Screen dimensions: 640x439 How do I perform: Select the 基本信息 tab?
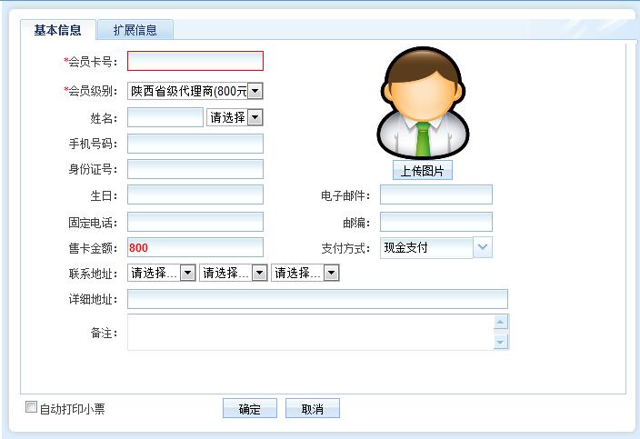pyautogui.click(x=58, y=30)
